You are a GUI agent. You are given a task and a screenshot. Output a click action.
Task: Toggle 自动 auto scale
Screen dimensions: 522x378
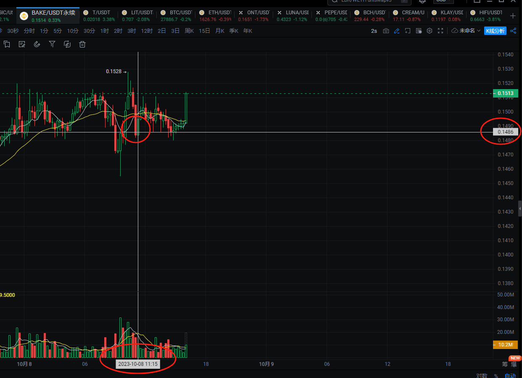(510, 375)
